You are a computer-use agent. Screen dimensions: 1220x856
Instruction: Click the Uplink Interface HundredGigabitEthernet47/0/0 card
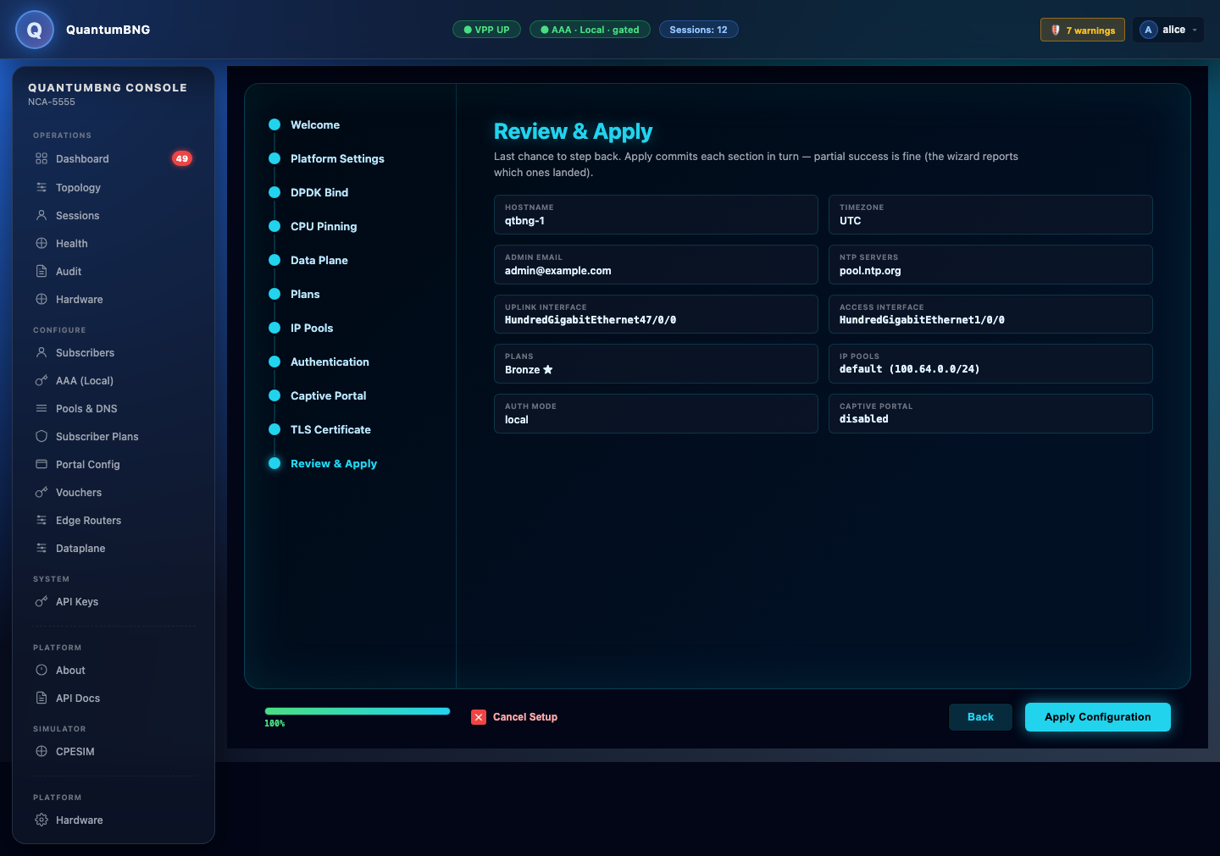(x=656, y=314)
